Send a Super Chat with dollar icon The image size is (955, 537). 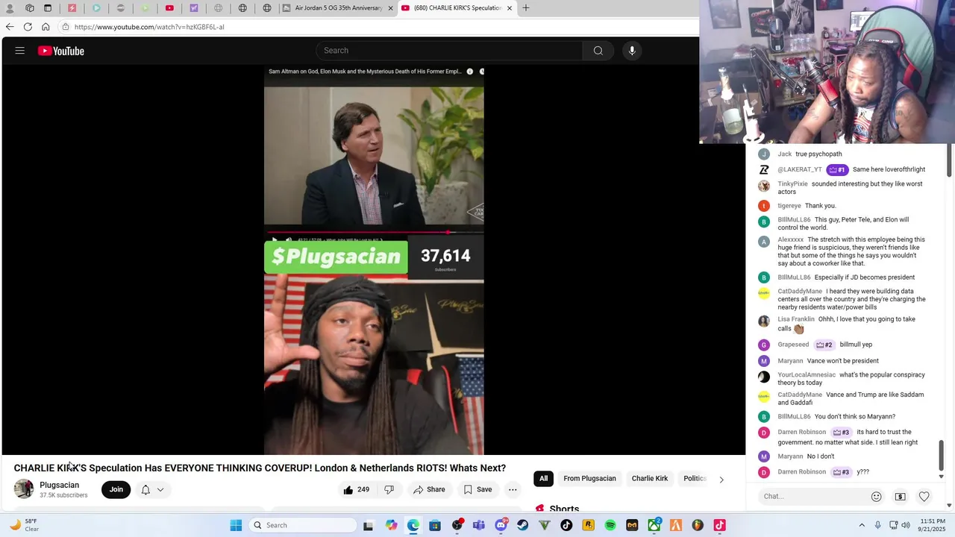pyautogui.click(x=901, y=497)
